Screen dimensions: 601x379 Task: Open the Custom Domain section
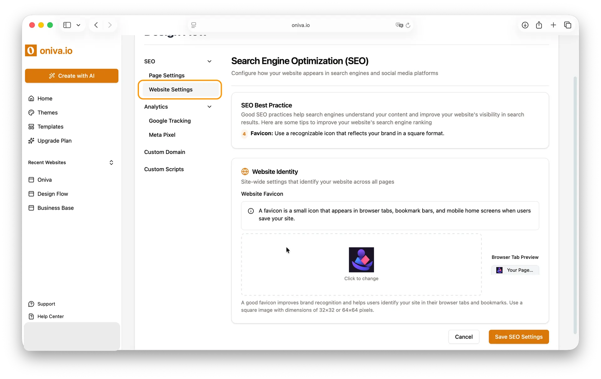[165, 152]
